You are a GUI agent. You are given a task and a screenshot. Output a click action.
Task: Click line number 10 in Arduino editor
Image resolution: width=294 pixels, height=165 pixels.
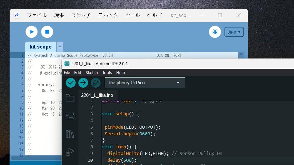tap(90, 160)
